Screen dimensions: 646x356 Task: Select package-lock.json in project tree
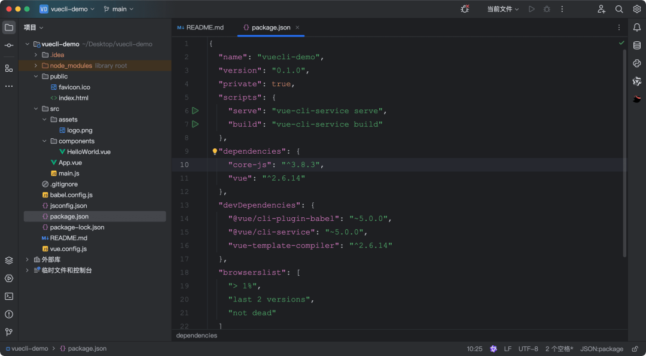[x=77, y=227]
